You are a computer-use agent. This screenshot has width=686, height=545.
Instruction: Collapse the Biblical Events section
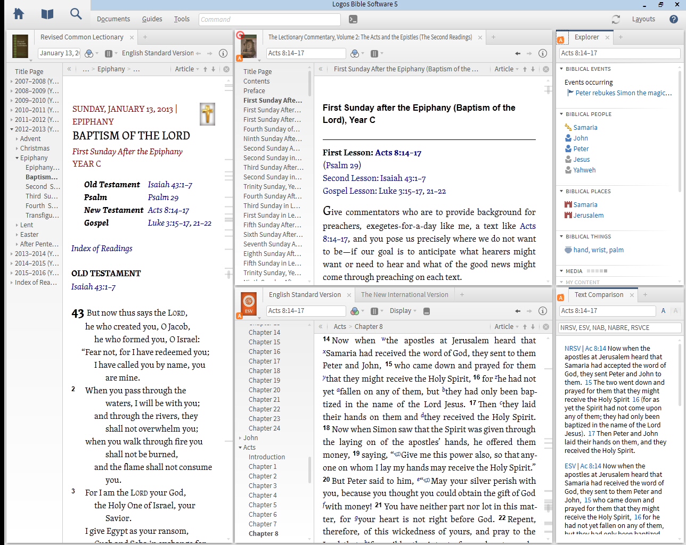point(561,69)
